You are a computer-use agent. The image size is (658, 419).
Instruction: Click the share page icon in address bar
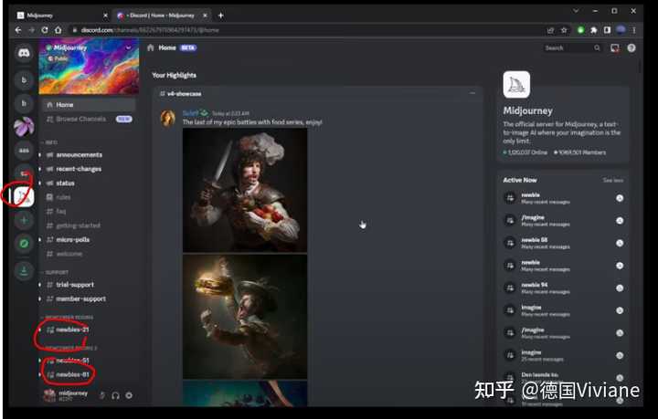pyautogui.click(x=550, y=30)
